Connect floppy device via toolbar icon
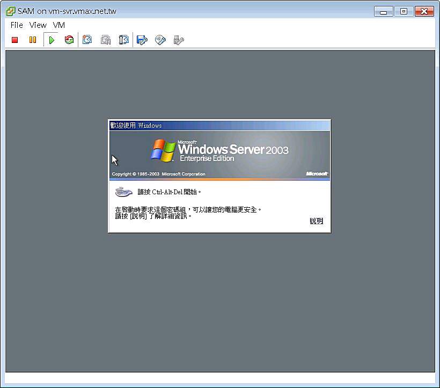 142,40
